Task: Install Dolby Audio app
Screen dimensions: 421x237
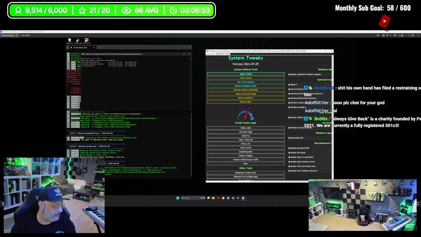Action: (x=246, y=128)
